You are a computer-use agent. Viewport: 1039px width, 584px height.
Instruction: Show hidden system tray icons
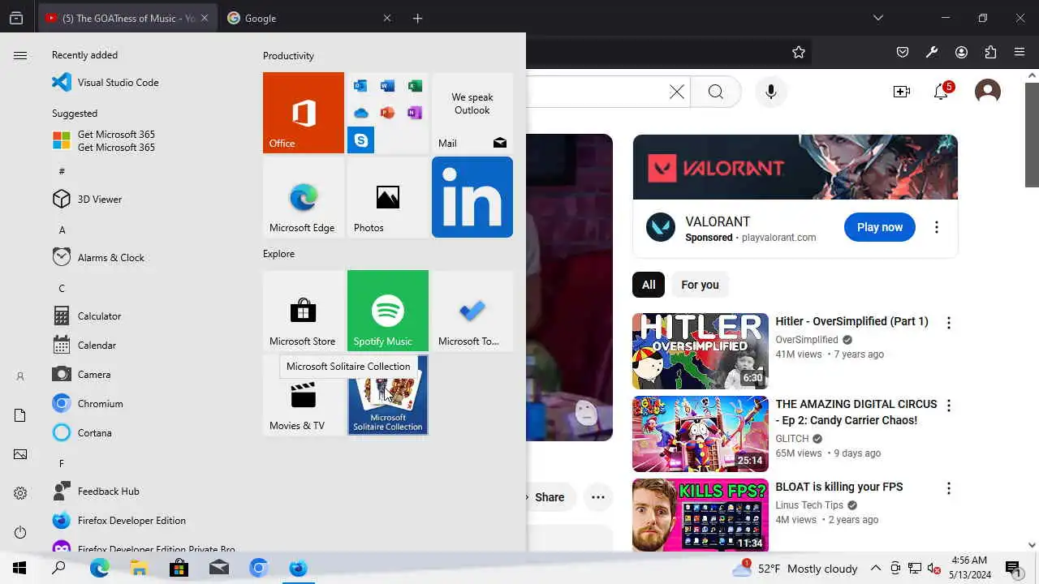pyautogui.click(x=876, y=568)
